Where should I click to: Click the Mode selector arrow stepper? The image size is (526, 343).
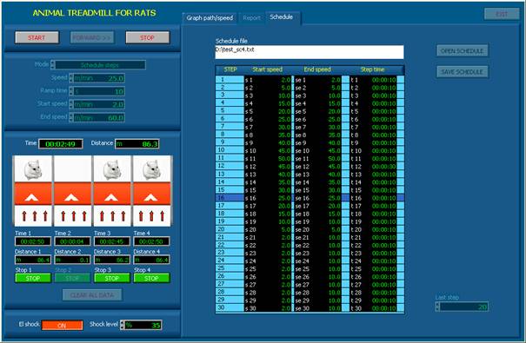coord(52,65)
